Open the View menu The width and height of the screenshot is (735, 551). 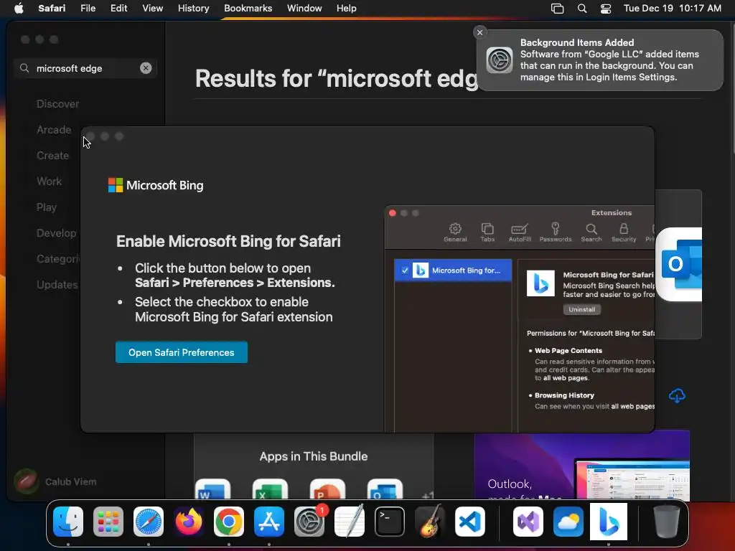[152, 9]
